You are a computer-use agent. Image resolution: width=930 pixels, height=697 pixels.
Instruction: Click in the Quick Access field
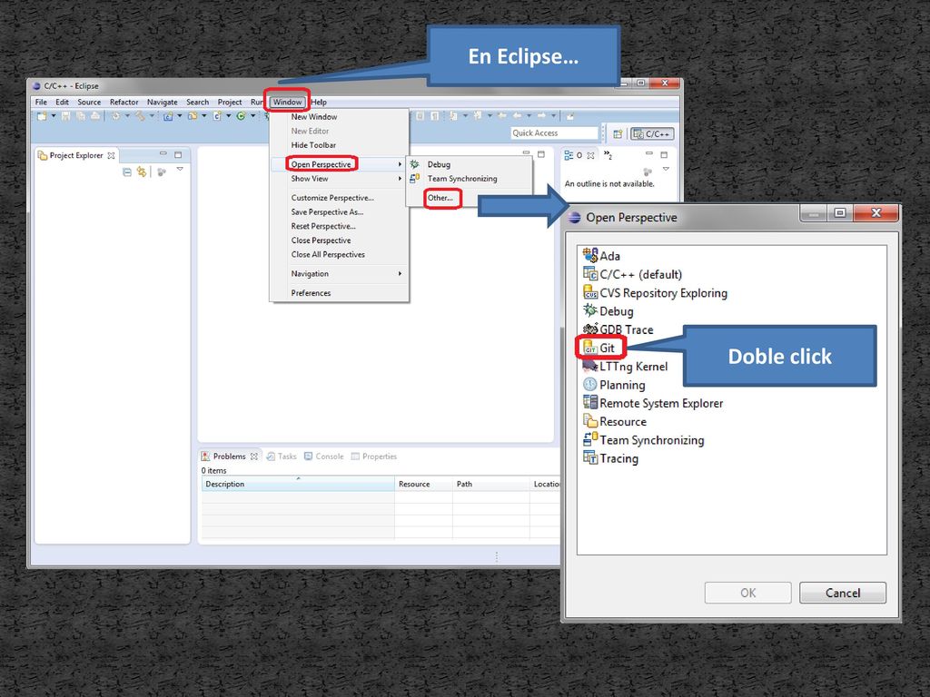554,133
